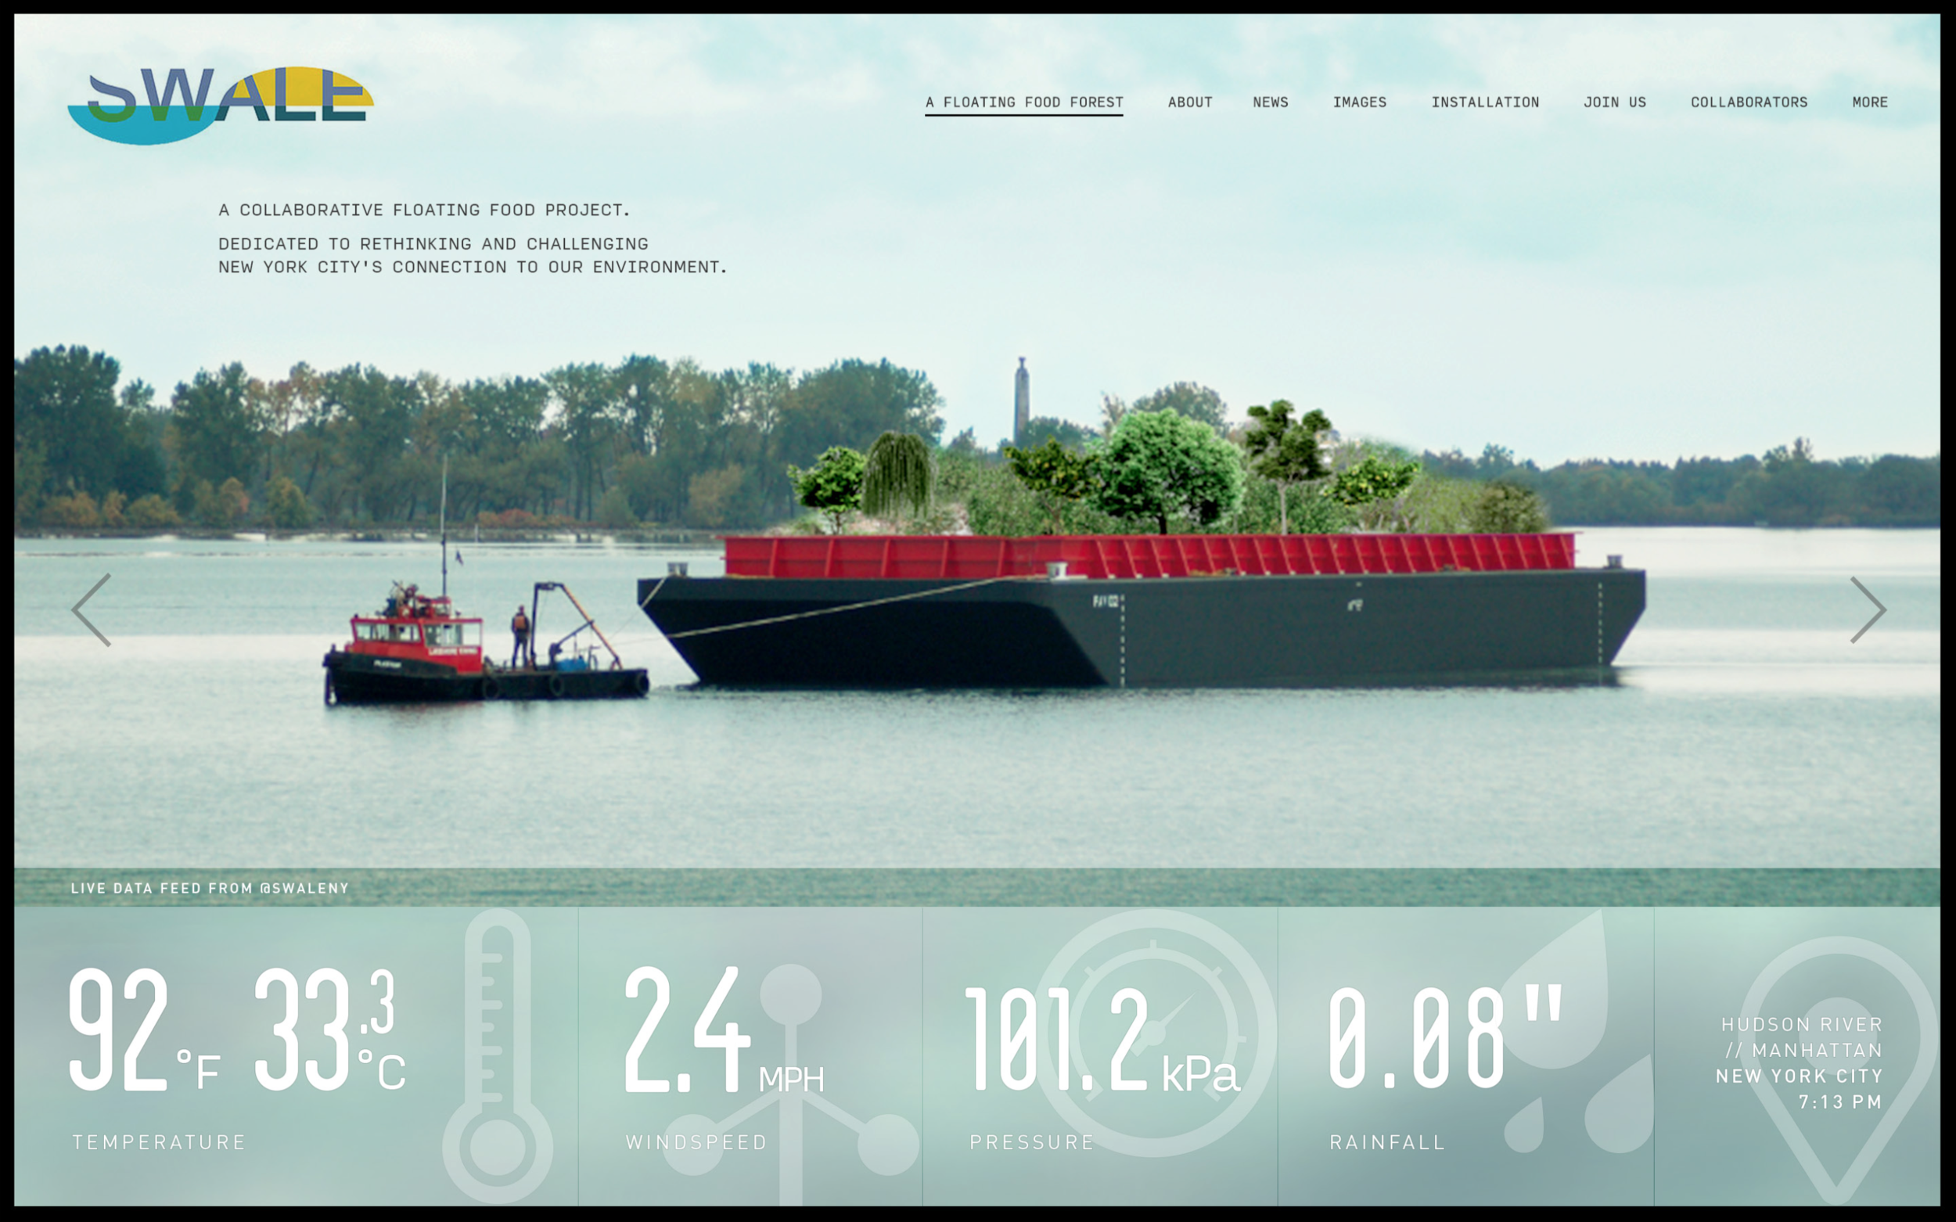Click the anemometer windspeed icon
The height and width of the screenshot is (1222, 1956).
790,1083
